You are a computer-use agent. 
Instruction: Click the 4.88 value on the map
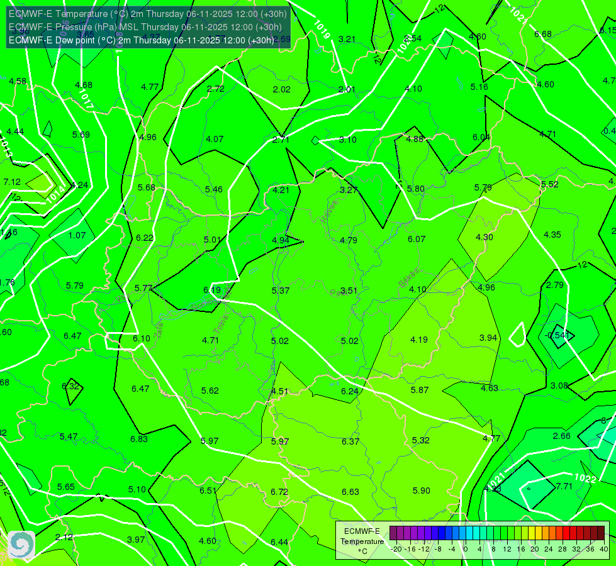(415, 139)
